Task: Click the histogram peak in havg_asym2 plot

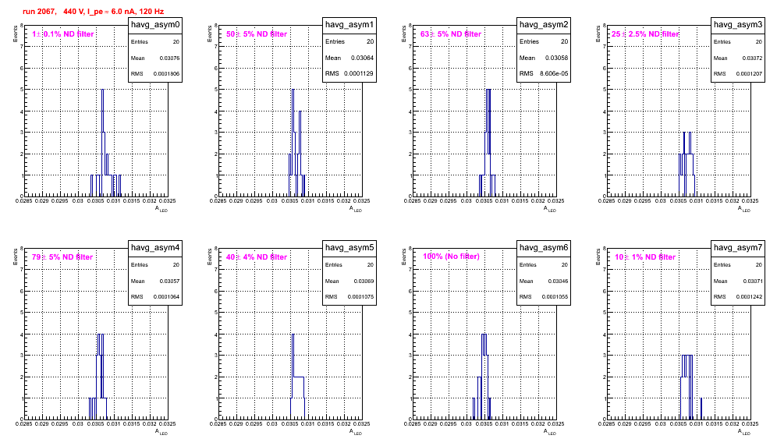Action: pos(488,90)
